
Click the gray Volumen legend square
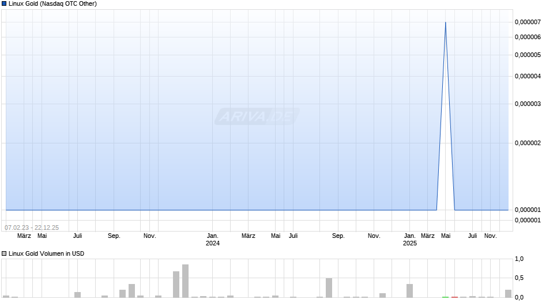click(4, 253)
